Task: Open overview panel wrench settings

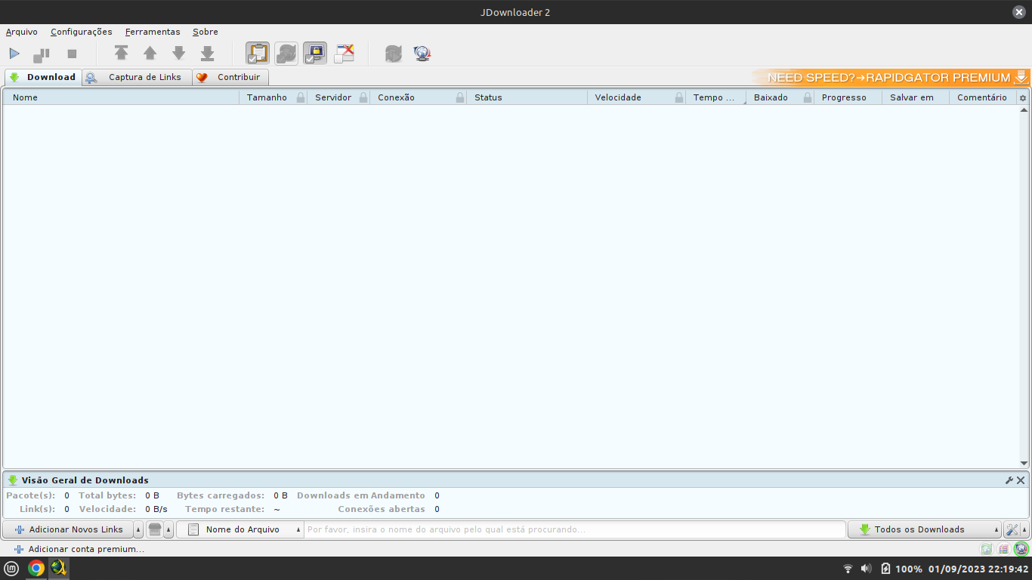Action: click(x=1009, y=480)
